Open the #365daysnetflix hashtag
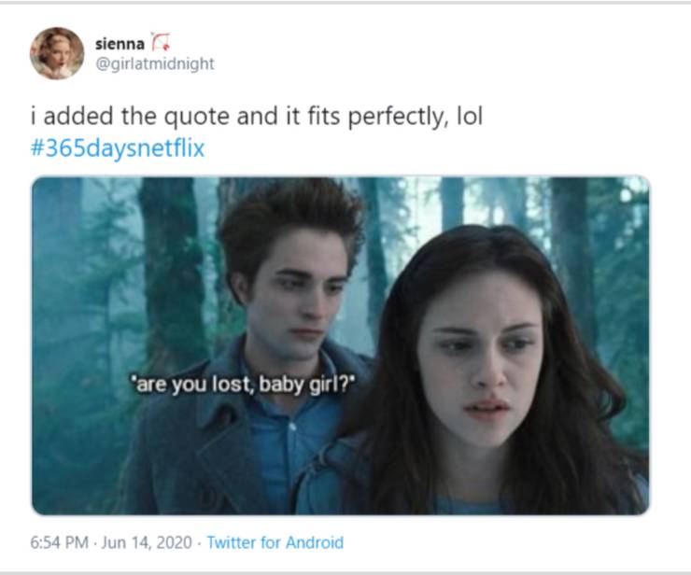The image size is (691, 575). (x=118, y=148)
